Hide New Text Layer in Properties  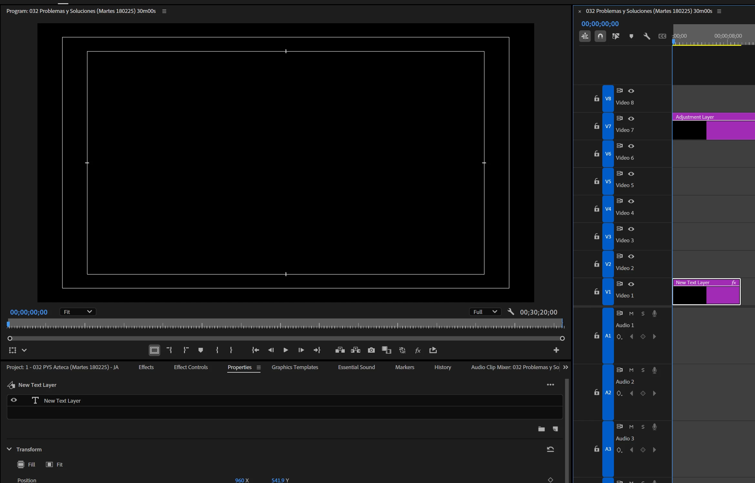pos(14,400)
